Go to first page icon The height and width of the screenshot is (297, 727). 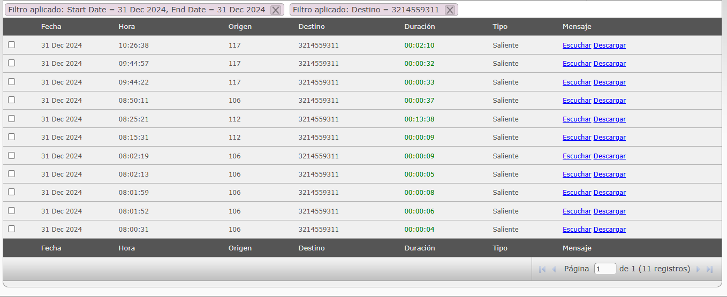point(542,269)
